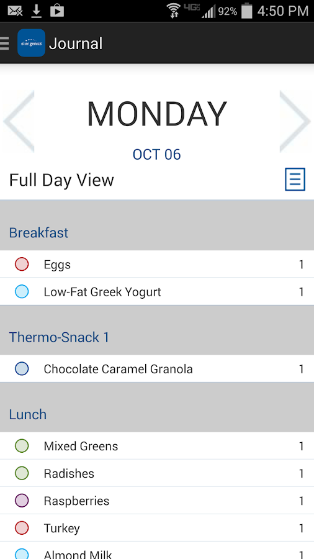Open the Turkey lunch entry
The image size is (314, 559).
[x=157, y=528]
